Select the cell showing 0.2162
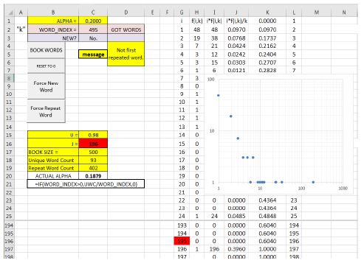The image size is (364, 266). point(267,46)
